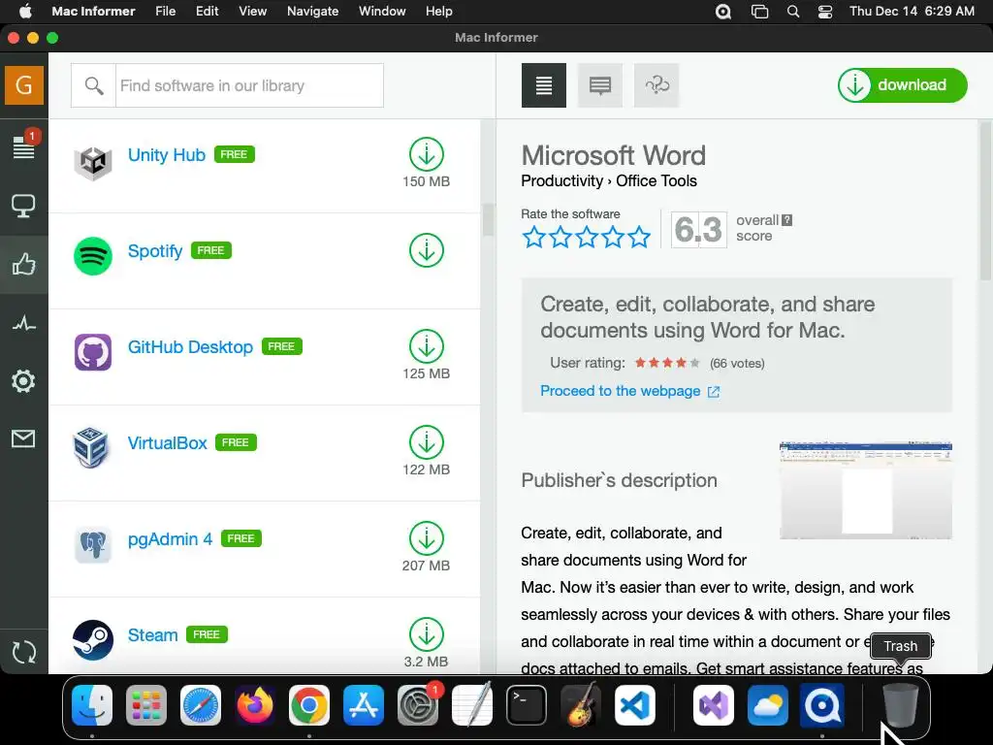Image resolution: width=993 pixels, height=745 pixels.
Task: Rate the software five stars
Action: click(x=639, y=237)
